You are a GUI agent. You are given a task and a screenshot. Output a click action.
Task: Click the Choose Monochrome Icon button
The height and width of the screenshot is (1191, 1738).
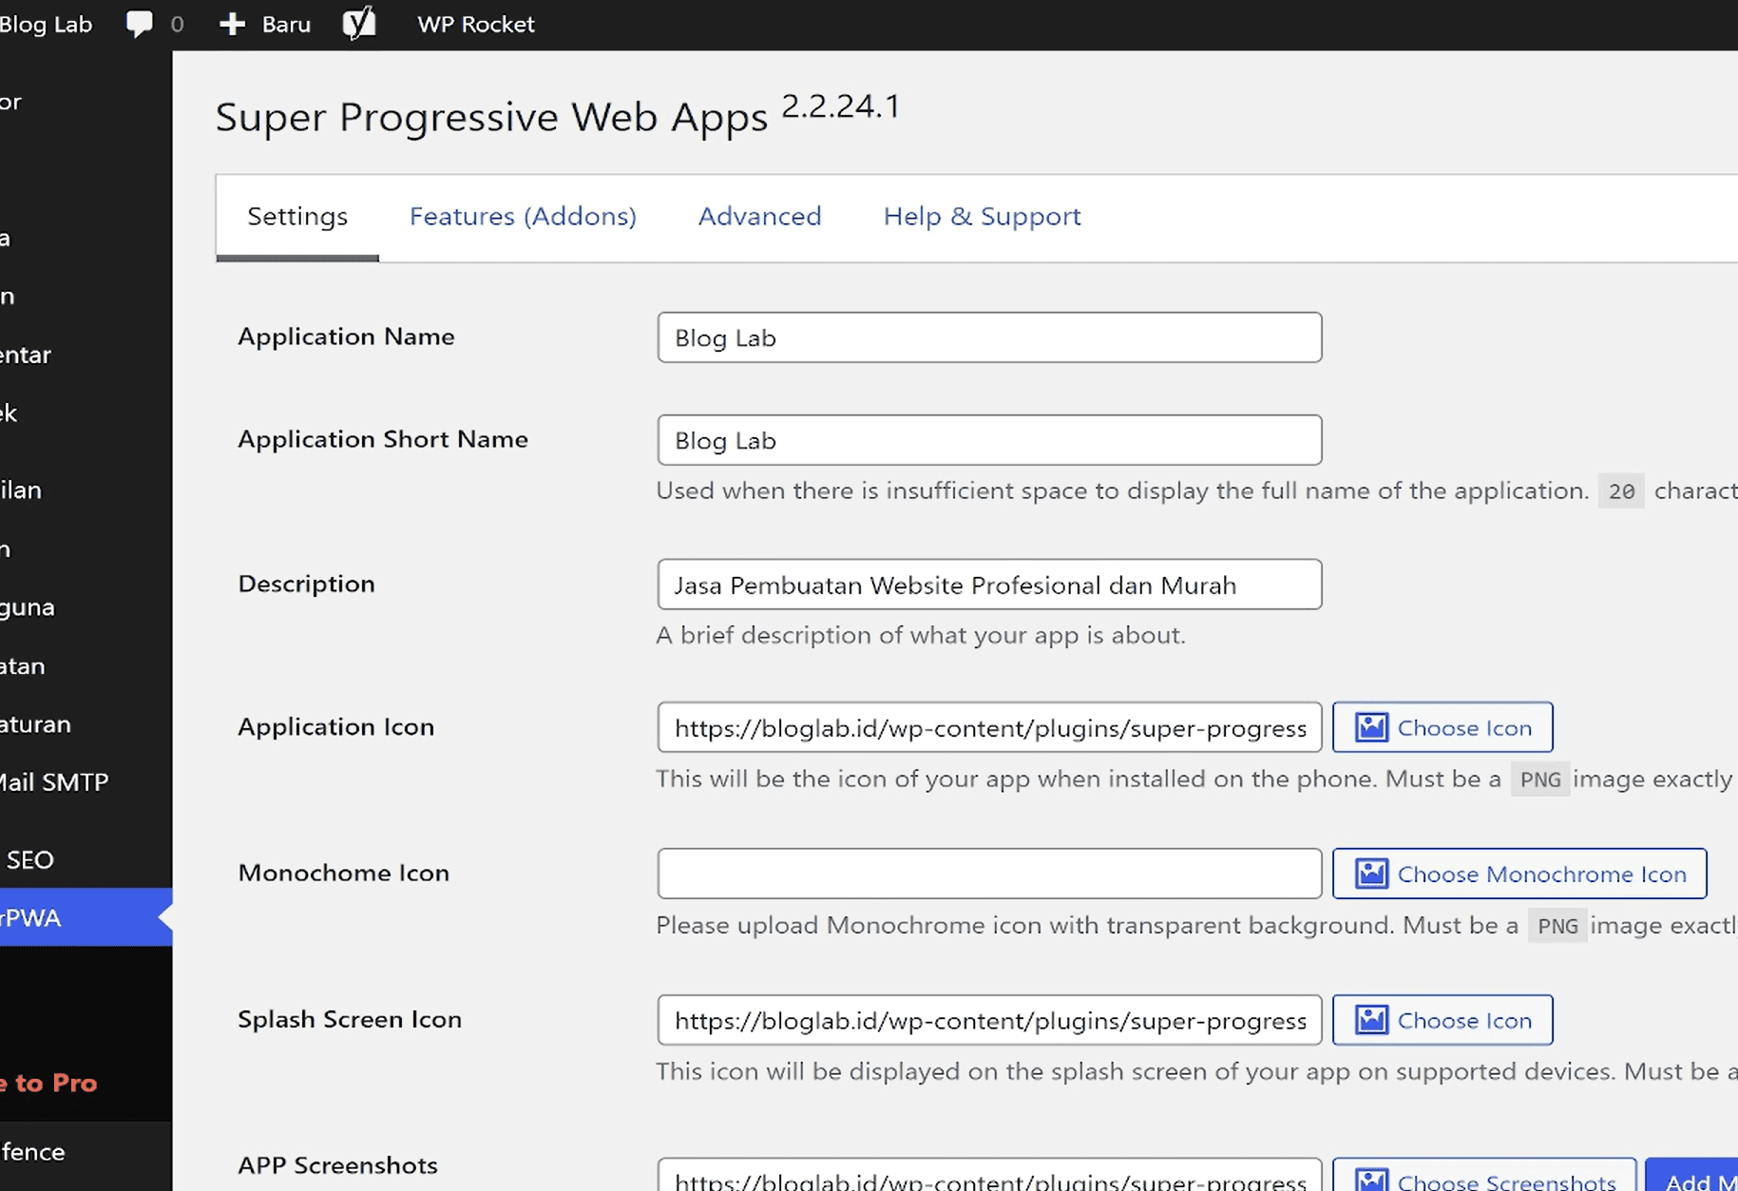tap(1519, 874)
